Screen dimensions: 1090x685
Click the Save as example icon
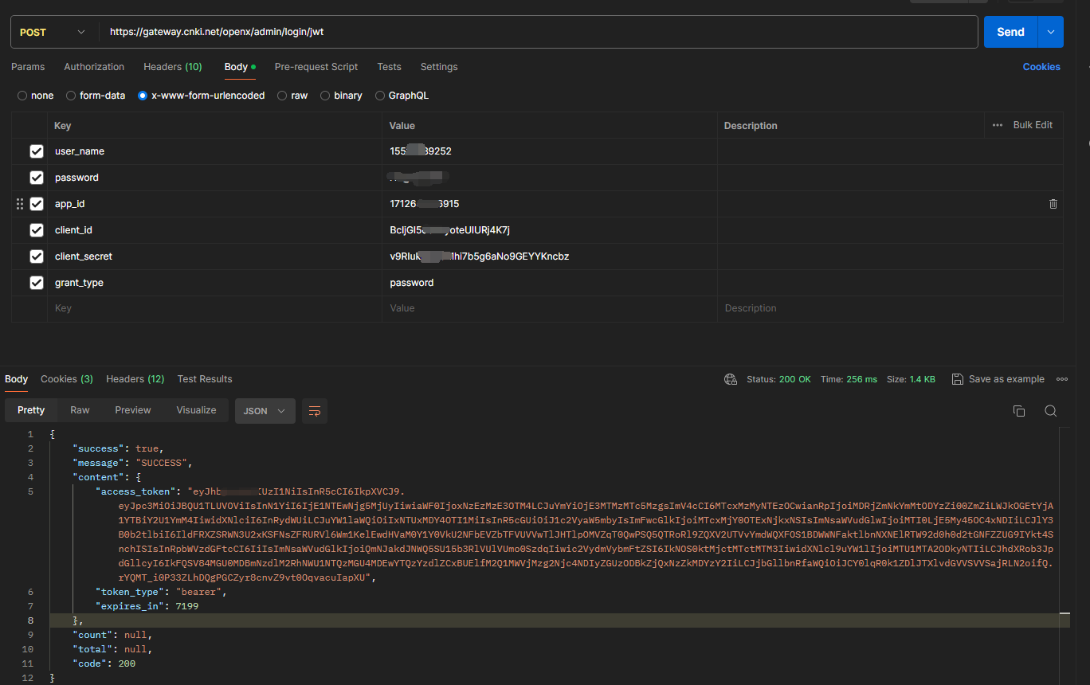[x=959, y=379]
